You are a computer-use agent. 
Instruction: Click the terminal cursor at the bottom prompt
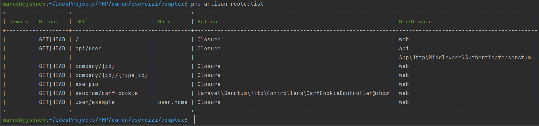(193, 120)
